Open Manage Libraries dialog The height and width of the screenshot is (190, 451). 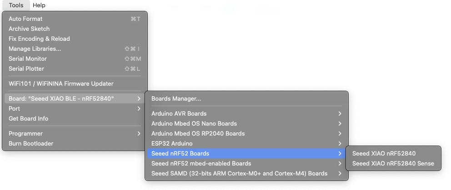coord(75,49)
